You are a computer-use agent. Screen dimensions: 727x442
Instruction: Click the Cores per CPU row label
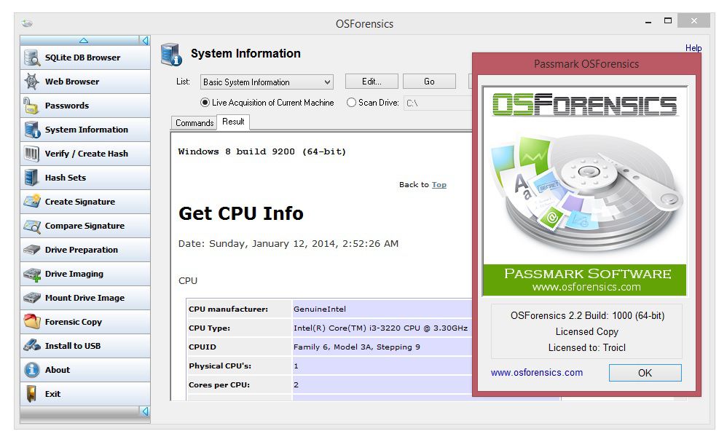tap(219, 385)
